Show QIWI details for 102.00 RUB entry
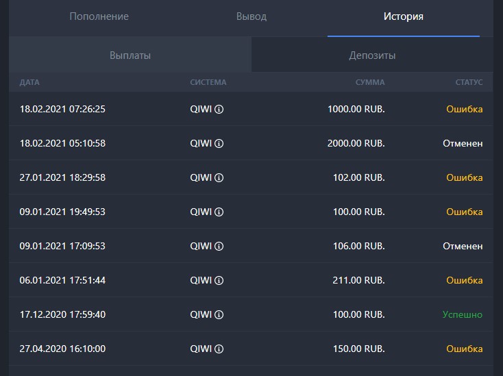 pos(219,177)
